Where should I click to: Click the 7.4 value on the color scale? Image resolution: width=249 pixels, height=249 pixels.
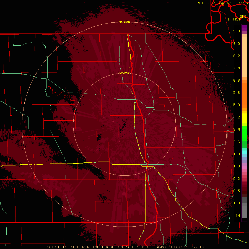(x=237, y=68)
